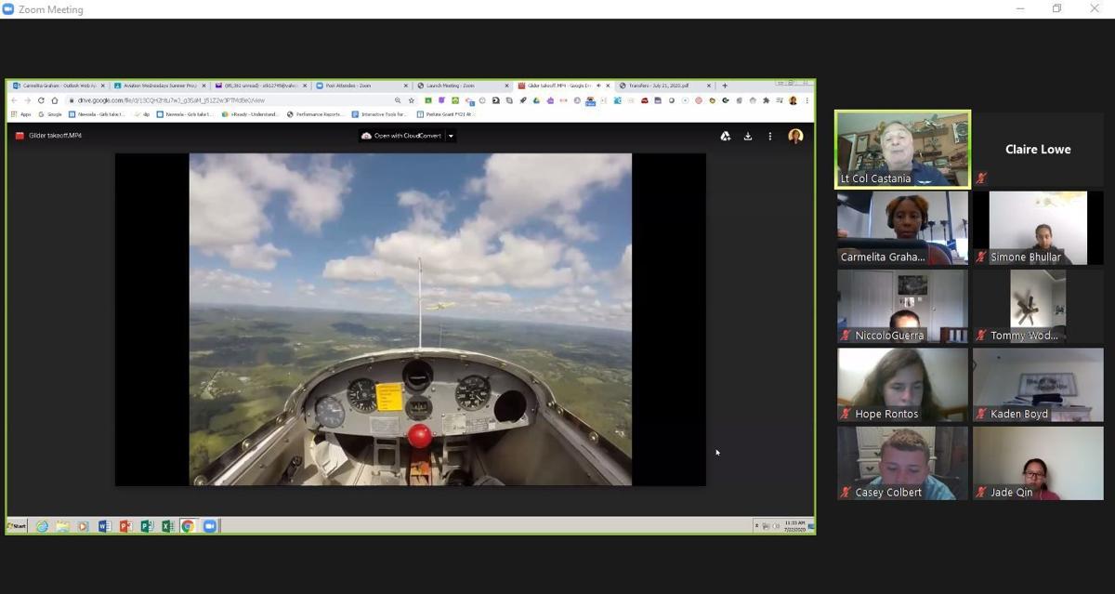The image size is (1115, 594).
Task: Select Tommy Wod's video tile
Action: click(x=1038, y=307)
